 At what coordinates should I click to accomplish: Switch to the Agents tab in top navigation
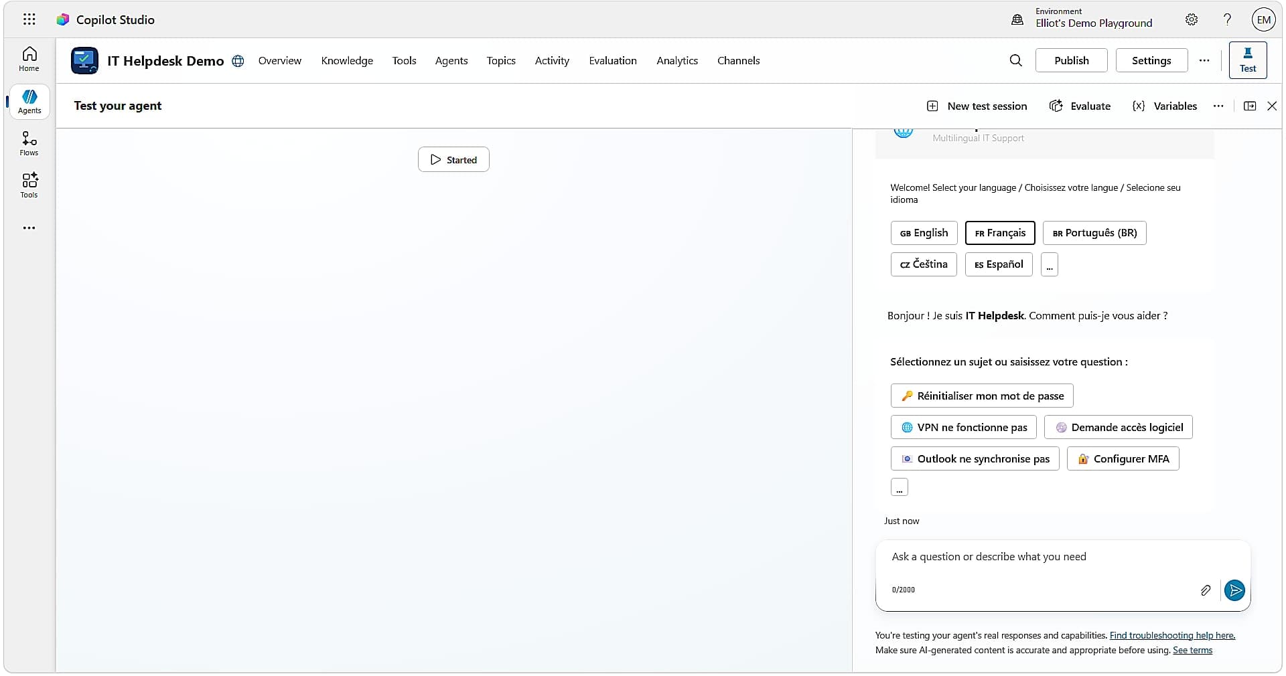(x=451, y=60)
